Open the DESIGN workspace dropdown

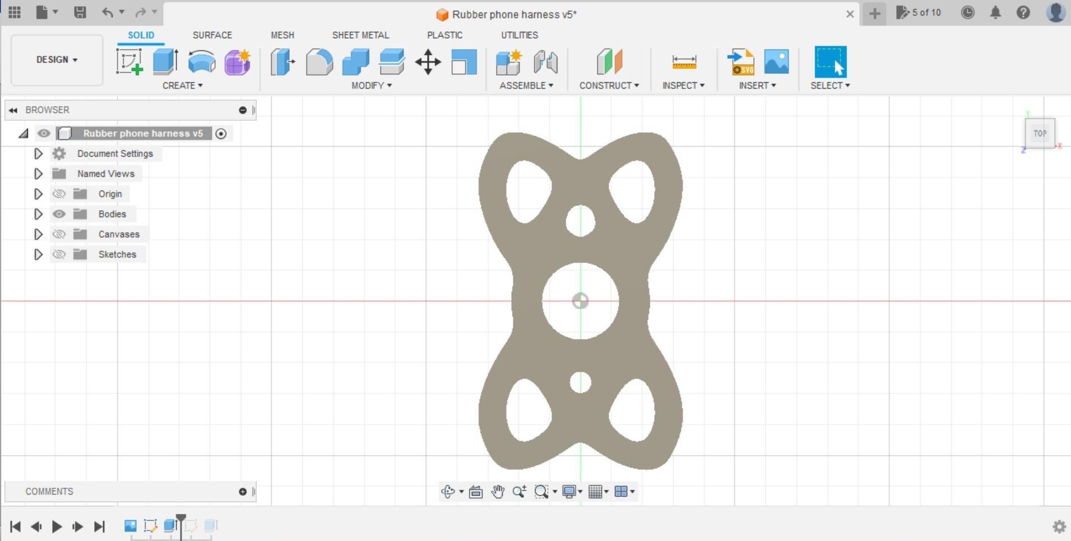pos(57,59)
